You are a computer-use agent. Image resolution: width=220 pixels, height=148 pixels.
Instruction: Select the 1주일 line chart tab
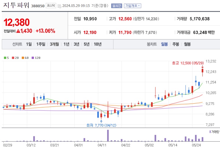tap(41, 44)
